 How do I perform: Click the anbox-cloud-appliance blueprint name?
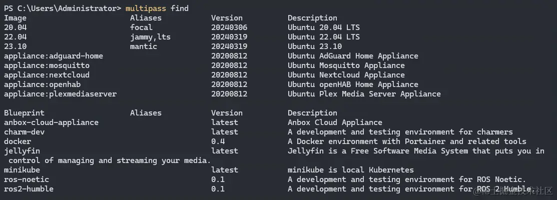pyautogui.click(x=51, y=122)
